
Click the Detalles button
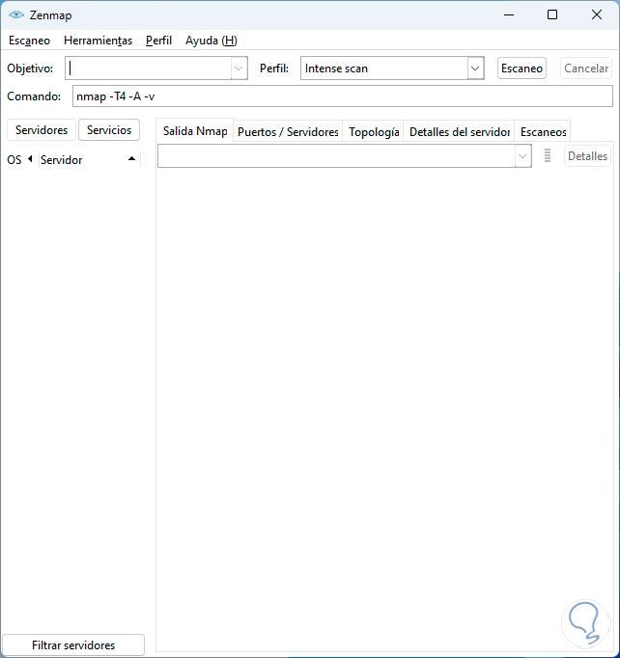click(x=587, y=155)
